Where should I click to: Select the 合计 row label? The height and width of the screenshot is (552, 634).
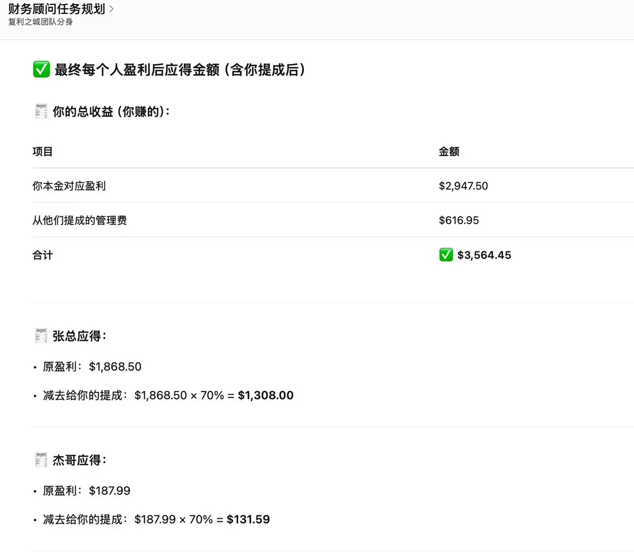43,255
